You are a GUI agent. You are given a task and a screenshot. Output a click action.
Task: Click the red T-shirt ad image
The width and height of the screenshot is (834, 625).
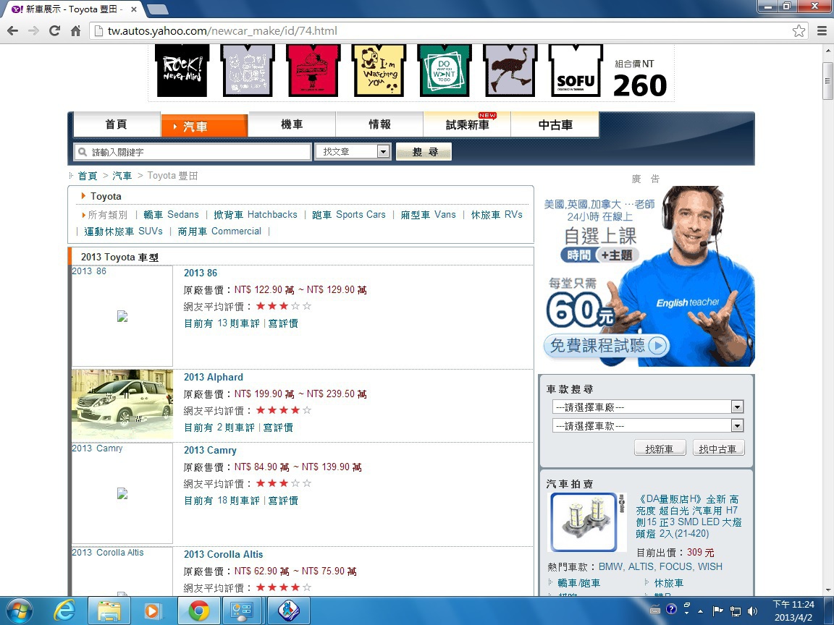pos(313,71)
